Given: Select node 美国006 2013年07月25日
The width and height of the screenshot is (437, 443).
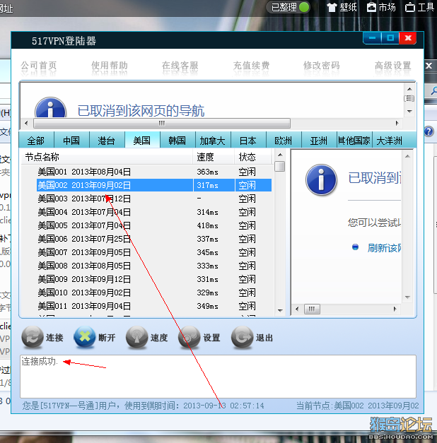Looking at the screenshot, I should (x=154, y=239).
